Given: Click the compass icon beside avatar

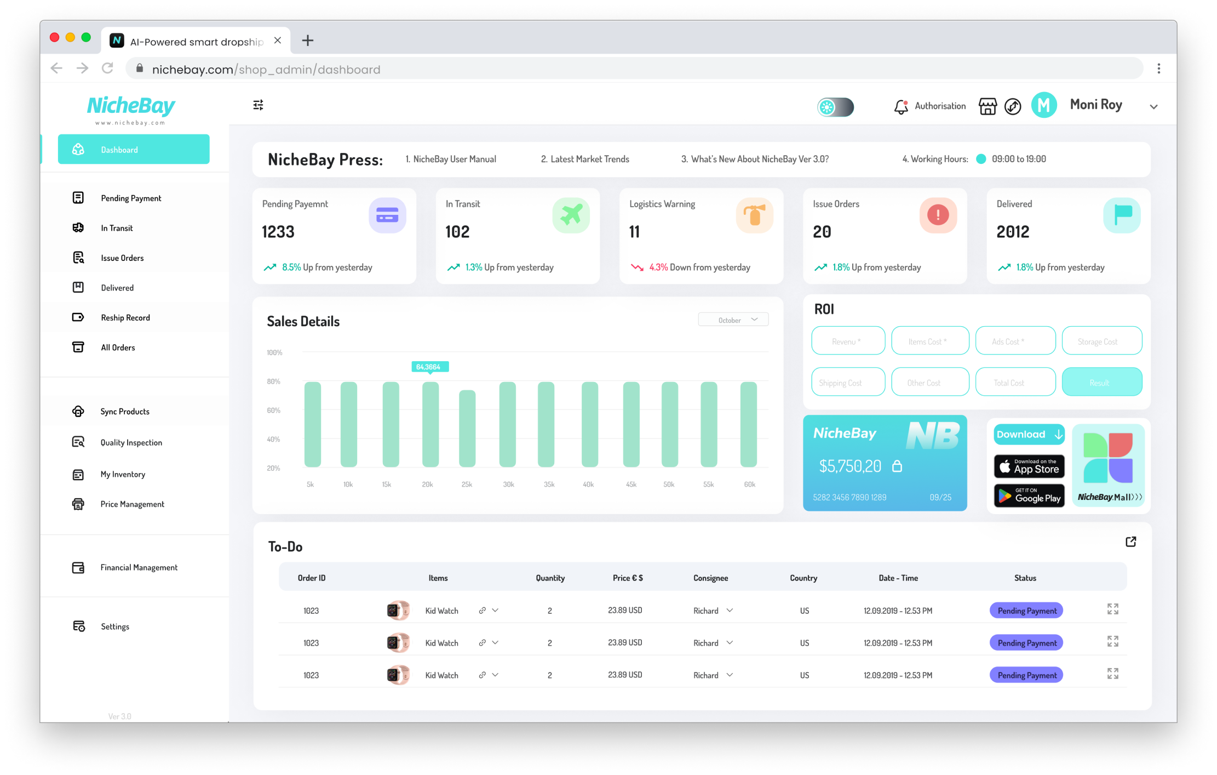Looking at the screenshot, I should click(1013, 106).
